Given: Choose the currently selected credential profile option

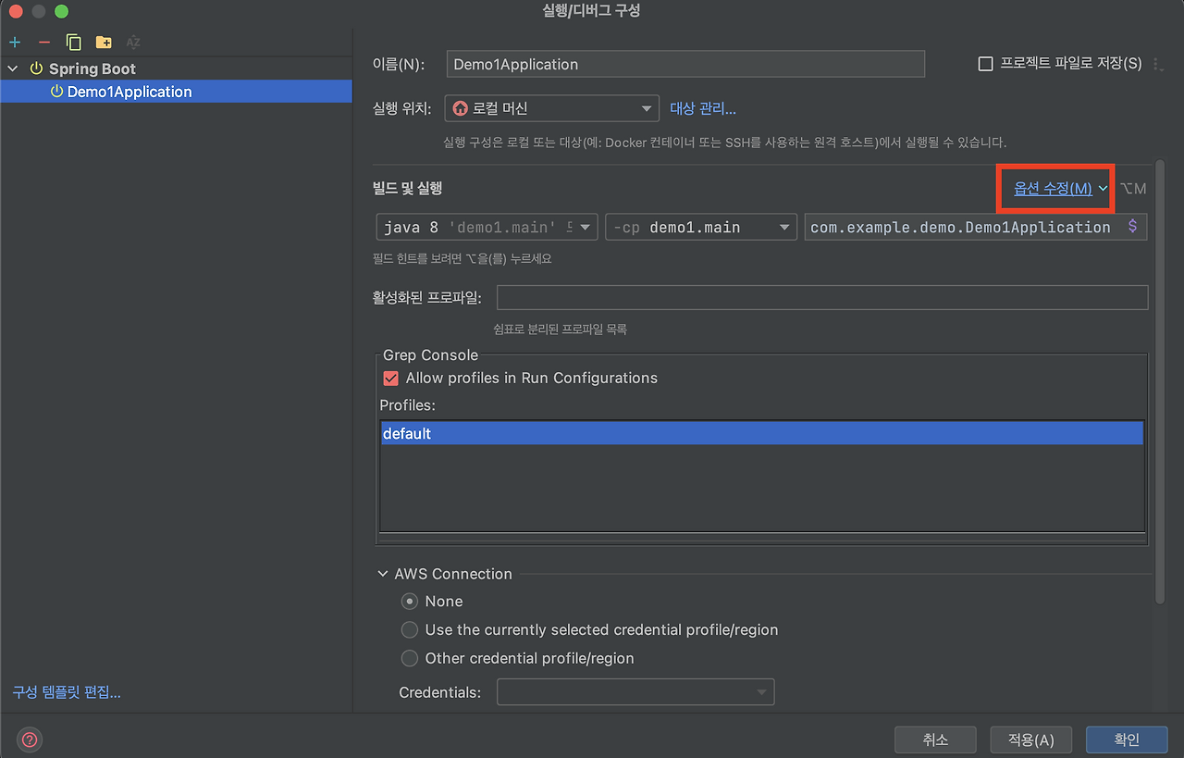Looking at the screenshot, I should pyautogui.click(x=410, y=629).
